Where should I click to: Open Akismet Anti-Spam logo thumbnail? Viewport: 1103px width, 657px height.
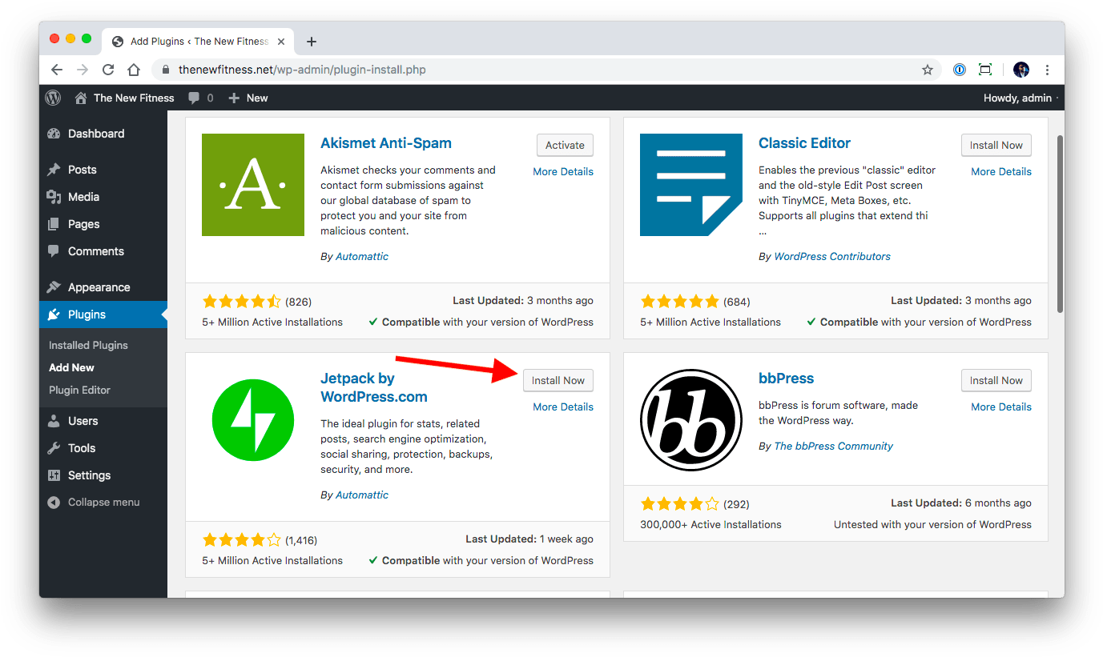[x=253, y=185]
